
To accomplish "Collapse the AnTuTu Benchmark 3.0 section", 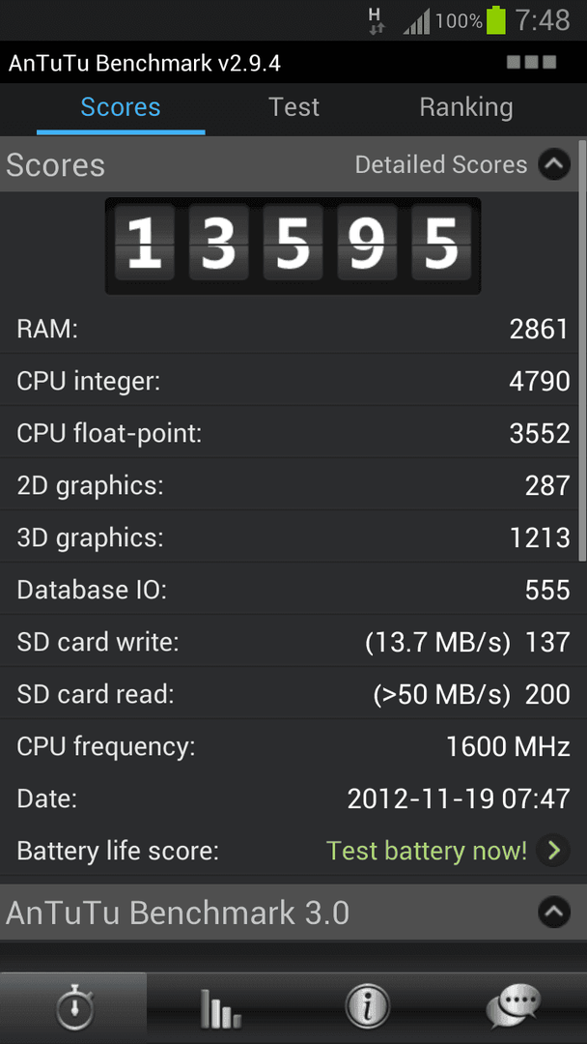I will pos(554,913).
